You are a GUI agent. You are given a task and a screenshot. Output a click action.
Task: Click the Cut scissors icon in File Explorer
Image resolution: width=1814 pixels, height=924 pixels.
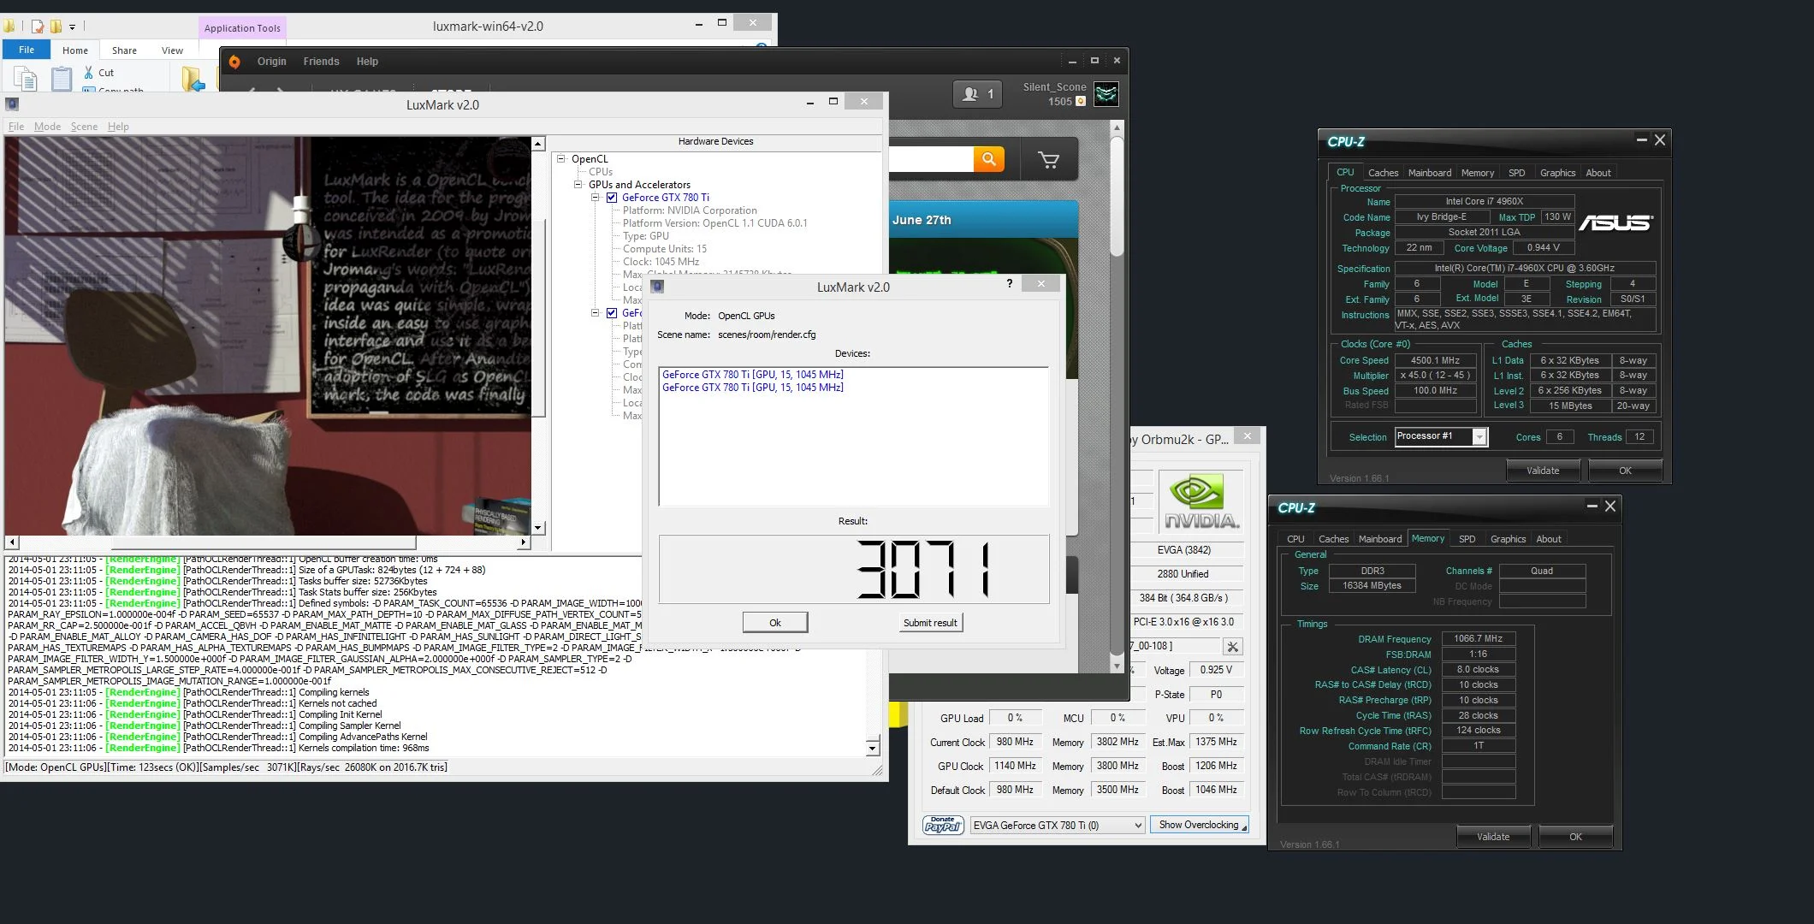point(88,73)
